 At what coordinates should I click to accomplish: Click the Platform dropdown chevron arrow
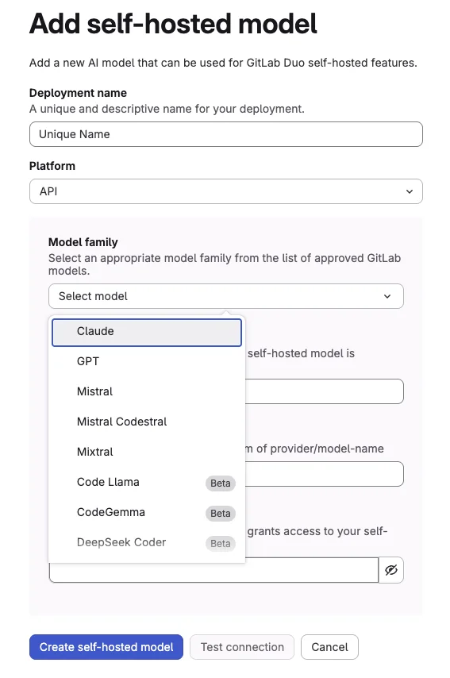(409, 191)
